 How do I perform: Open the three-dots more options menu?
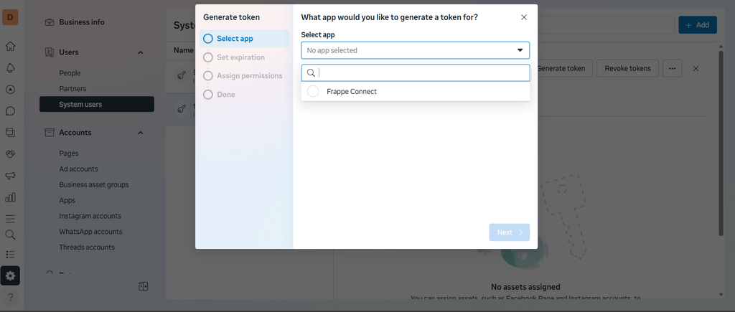click(x=672, y=68)
